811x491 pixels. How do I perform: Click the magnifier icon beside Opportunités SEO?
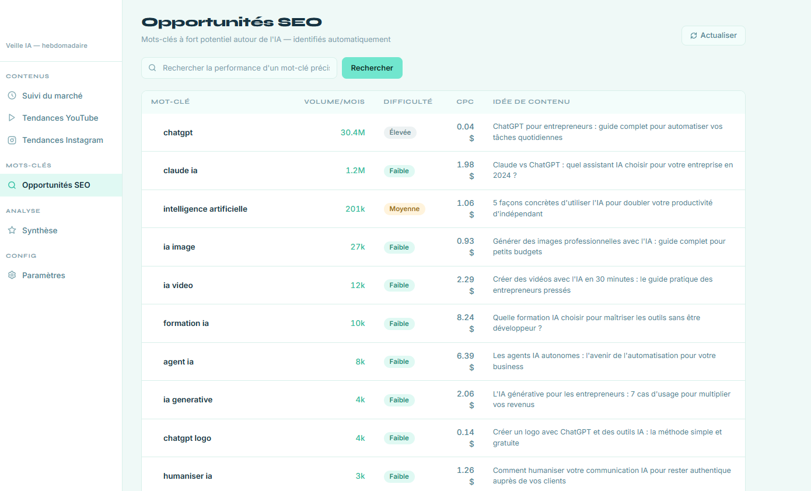point(12,185)
